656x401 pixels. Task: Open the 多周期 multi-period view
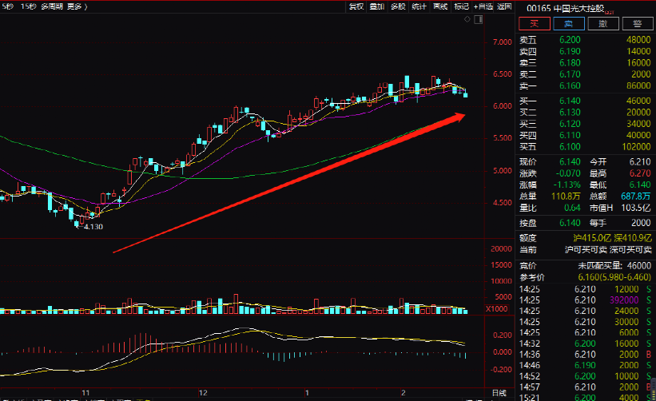pyautogui.click(x=52, y=6)
